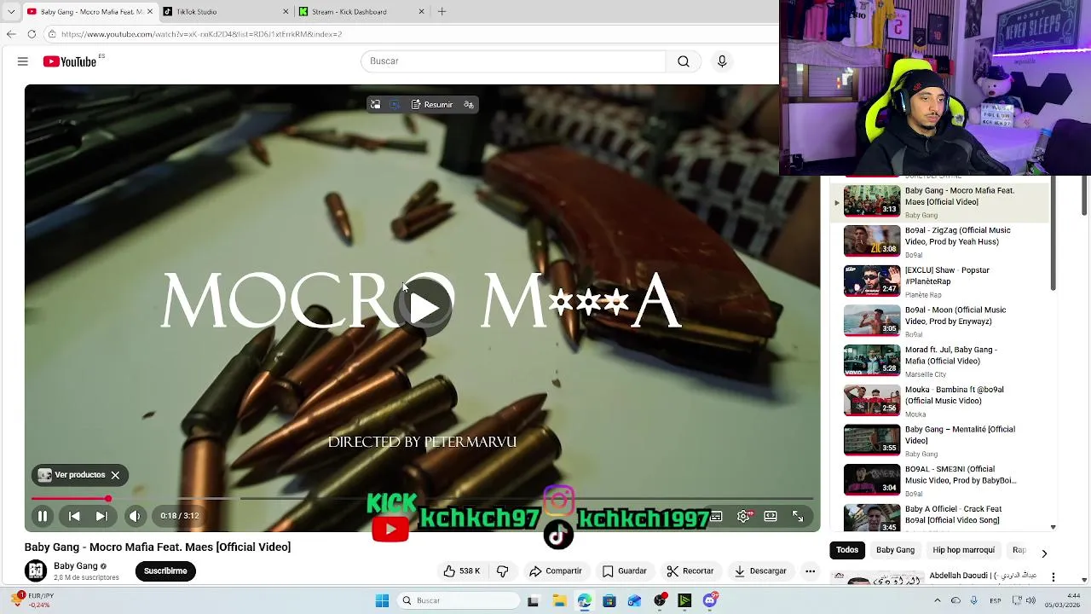Share the video via Compartir
The image size is (1091, 614).
(556, 571)
